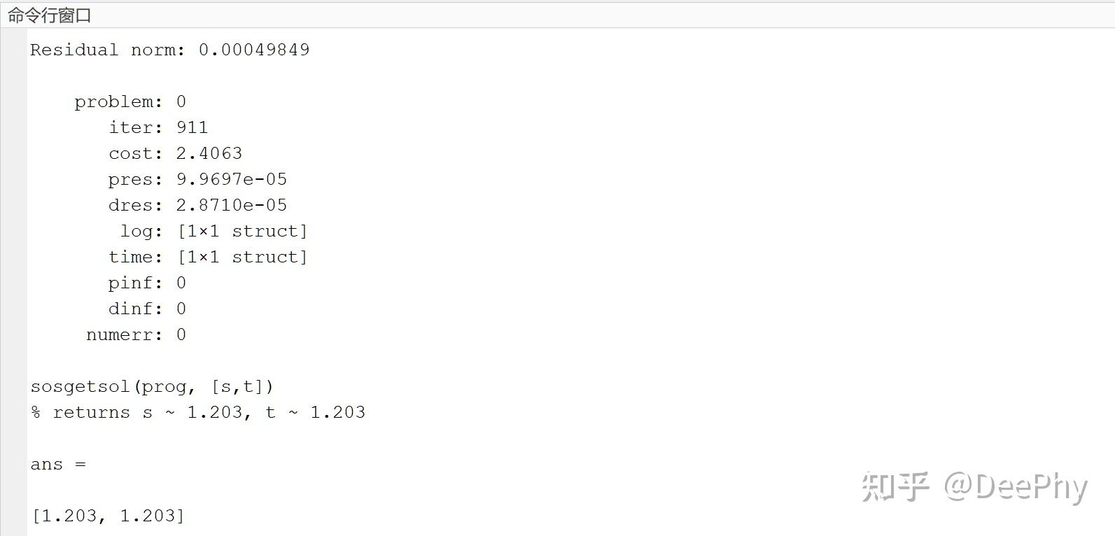The width and height of the screenshot is (1115, 536).
Task: Click the Residual norm value 0.00049849
Action: click(254, 50)
